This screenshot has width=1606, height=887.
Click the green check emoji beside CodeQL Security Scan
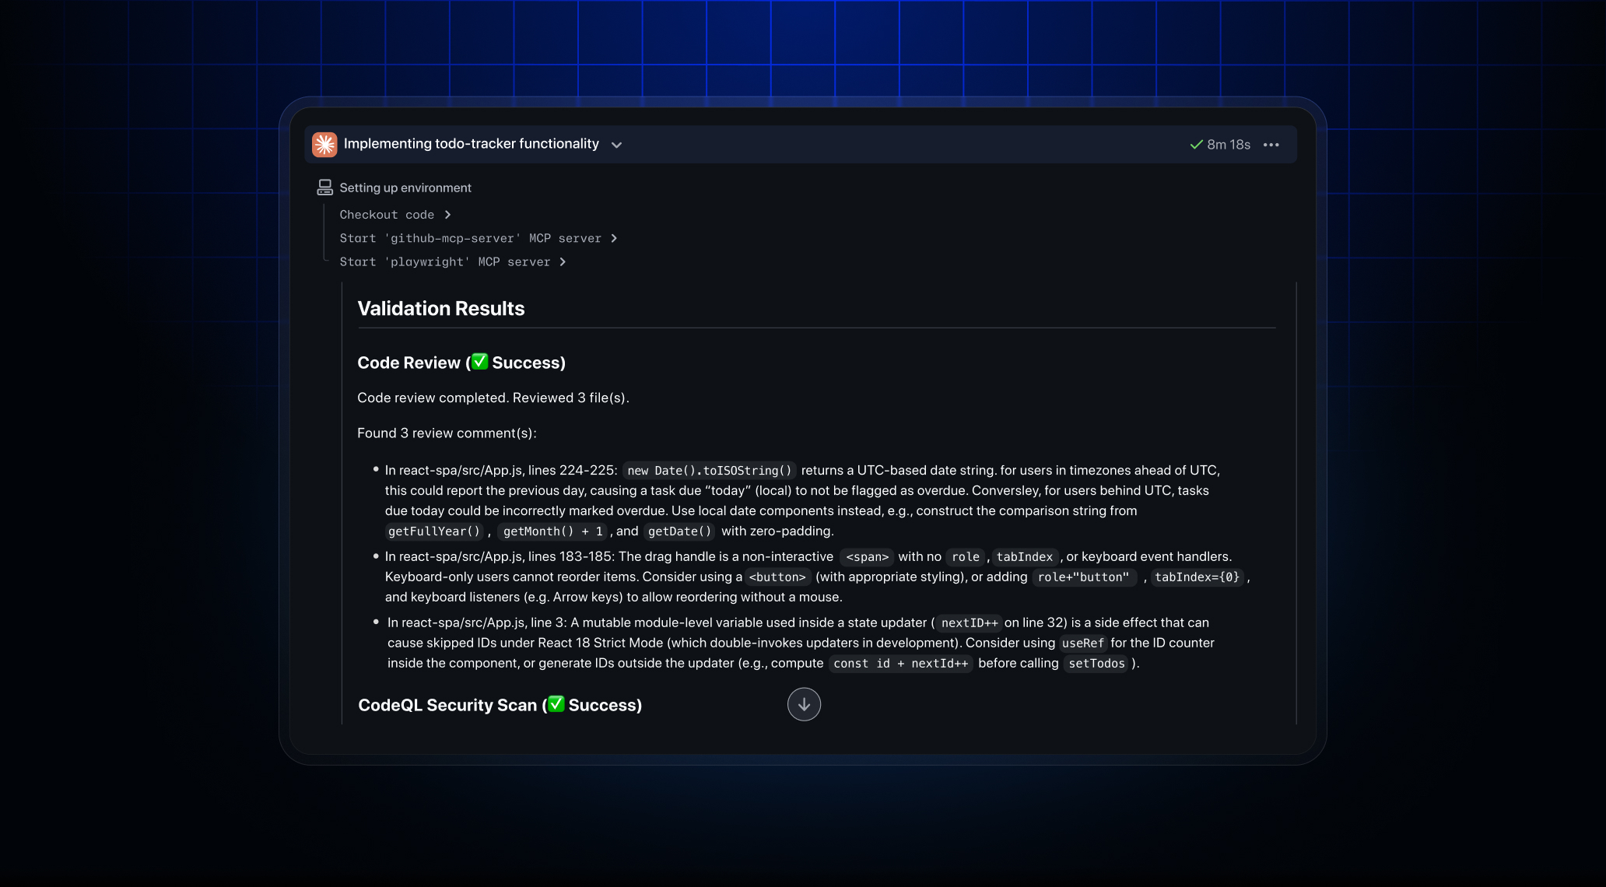click(x=556, y=704)
